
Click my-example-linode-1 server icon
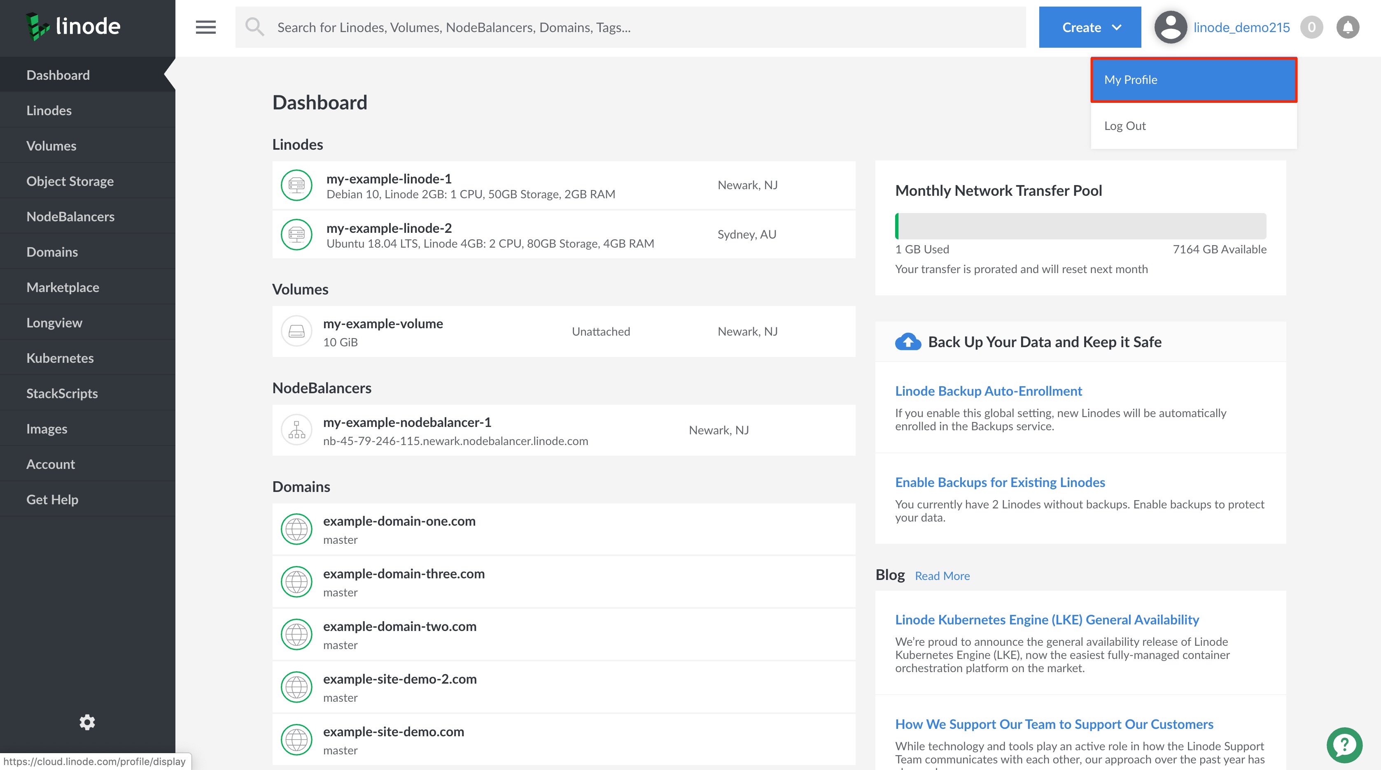click(x=296, y=185)
